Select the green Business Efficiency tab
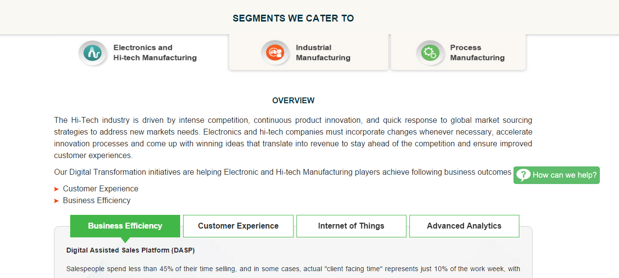 point(125,226)
